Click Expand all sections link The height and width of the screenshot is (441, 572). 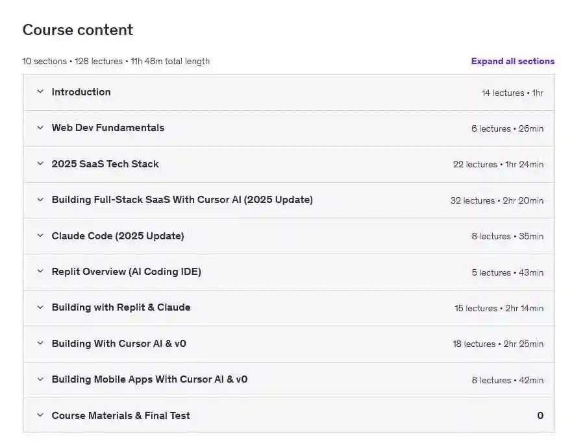pos(512,61)
